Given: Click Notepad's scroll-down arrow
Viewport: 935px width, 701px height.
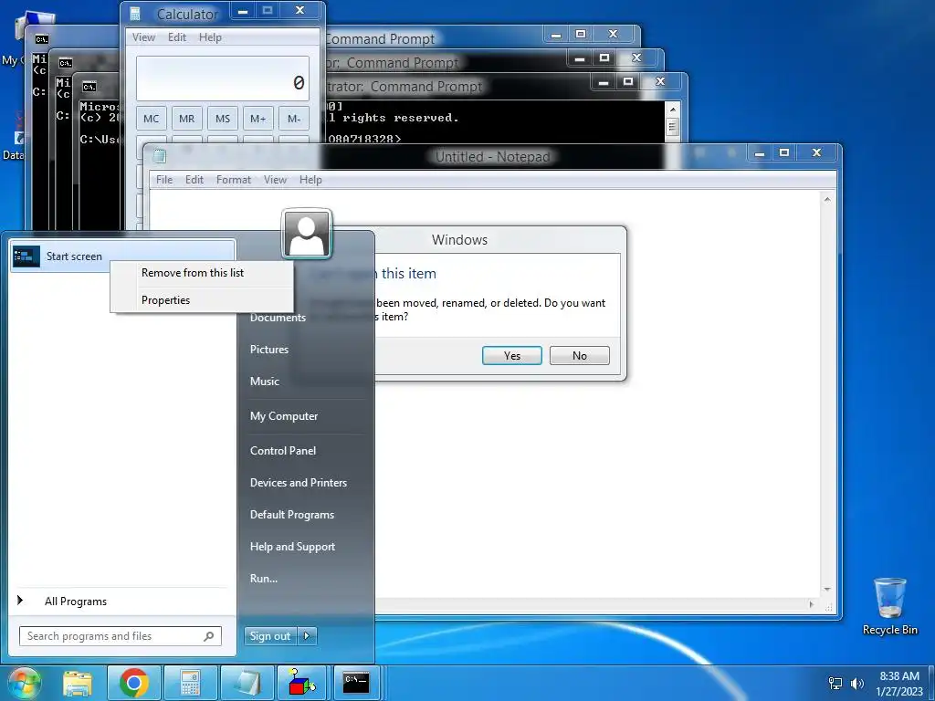Looking at the screenshot, I should pyautogui.click(x=827, y=590).
